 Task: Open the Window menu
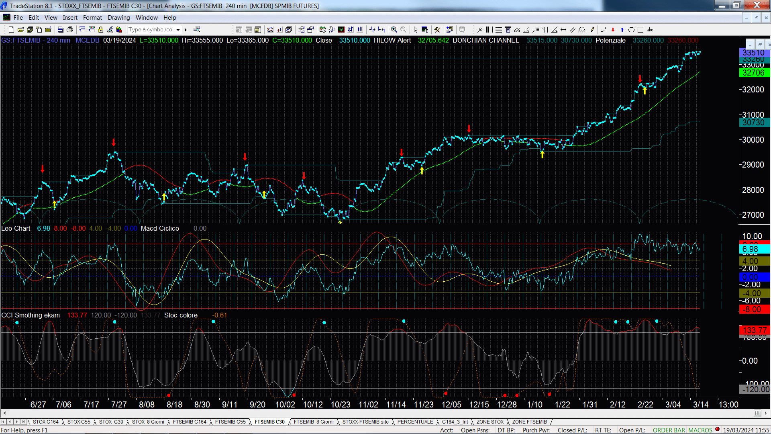(147, 17)
